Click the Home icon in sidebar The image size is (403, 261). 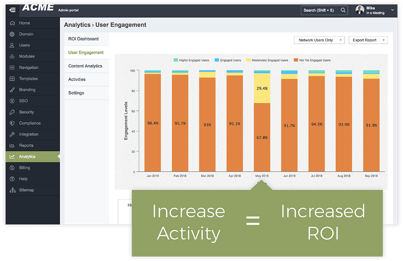(12, 23)
